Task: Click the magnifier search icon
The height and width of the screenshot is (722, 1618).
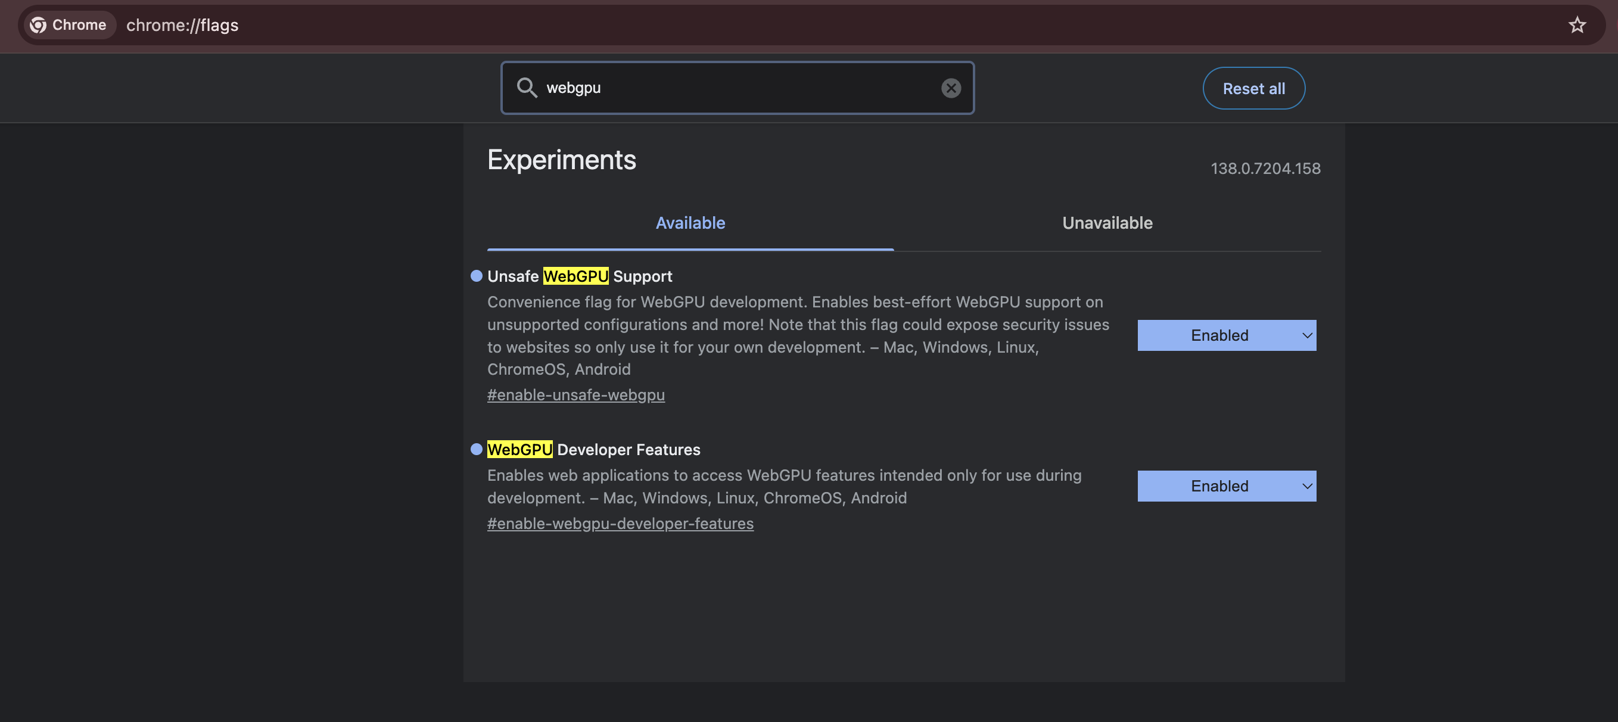Action: (x=527, y=88)
